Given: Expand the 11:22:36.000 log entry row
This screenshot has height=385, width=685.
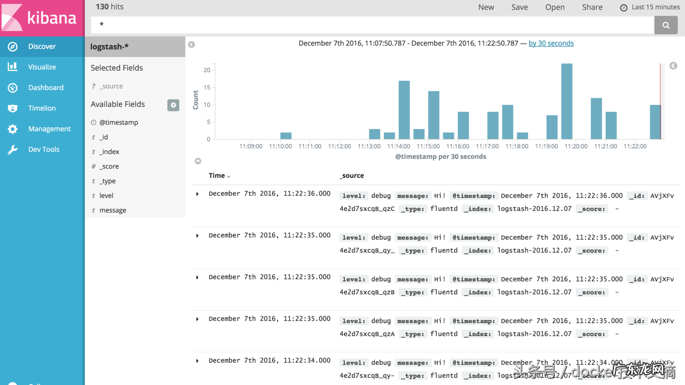Looking at the screenshot, I should tap(198, 194).
